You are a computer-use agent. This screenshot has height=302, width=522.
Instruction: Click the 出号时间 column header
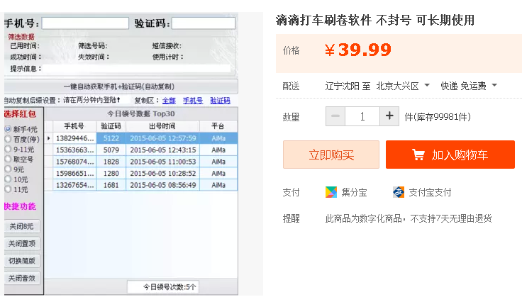point(162,126)
